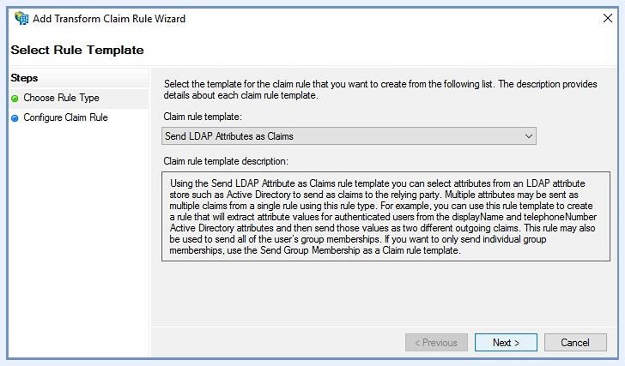
Task: Click the Add Transform Claim Rule Wizard title
Action: 109,18
